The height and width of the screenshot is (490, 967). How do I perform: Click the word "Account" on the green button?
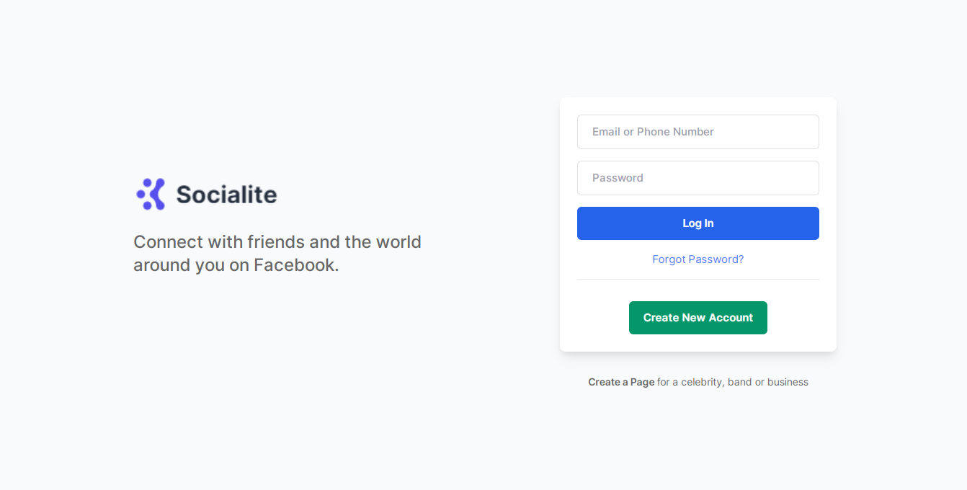click(x=730, y=318)
